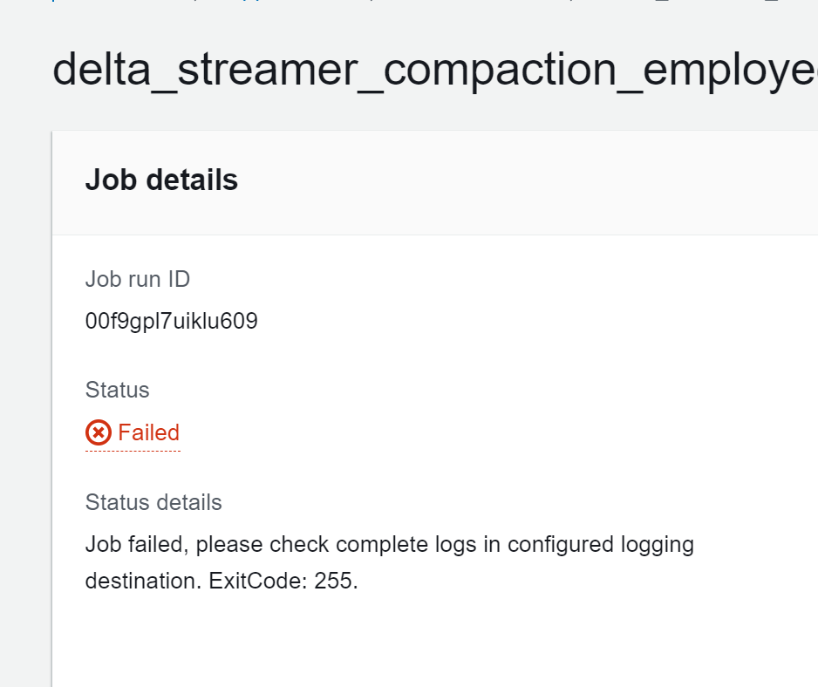Click the word 'configured' in the failure message
The image size is (818, 687).
pyautogui.click(x=560, y=546)
